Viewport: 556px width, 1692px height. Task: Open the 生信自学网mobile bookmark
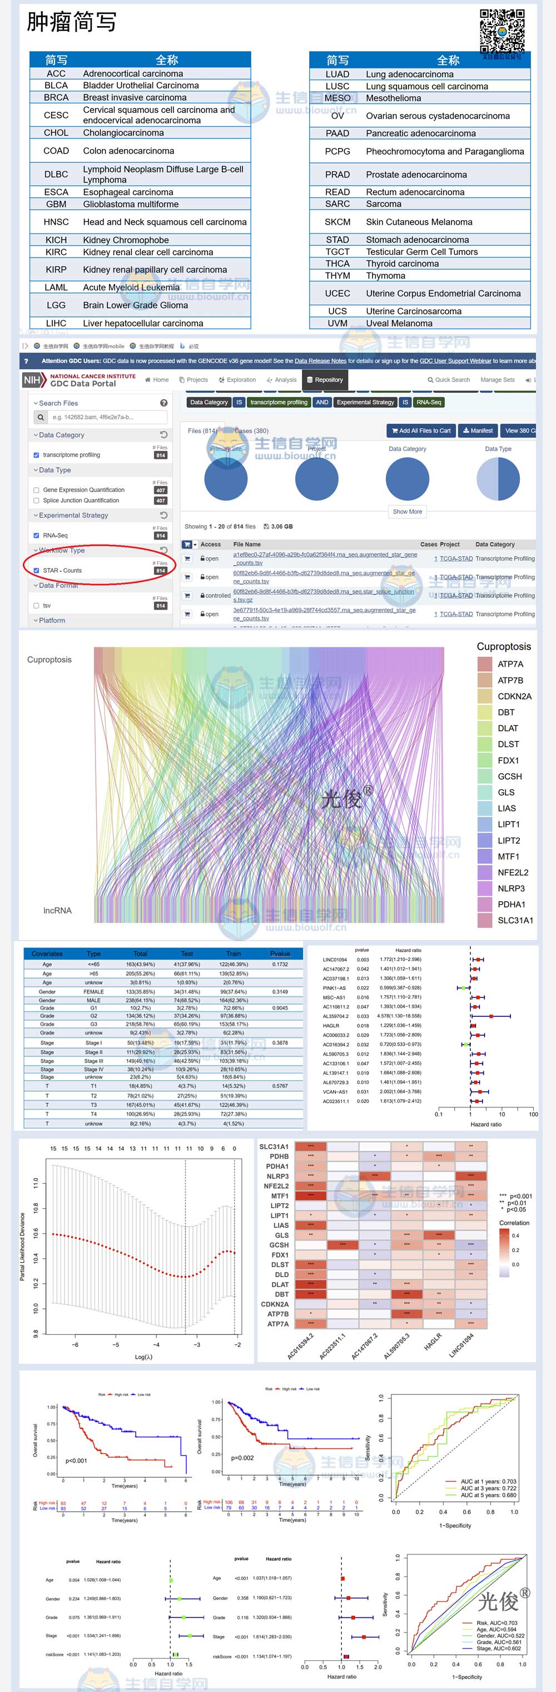pos(99,346)
